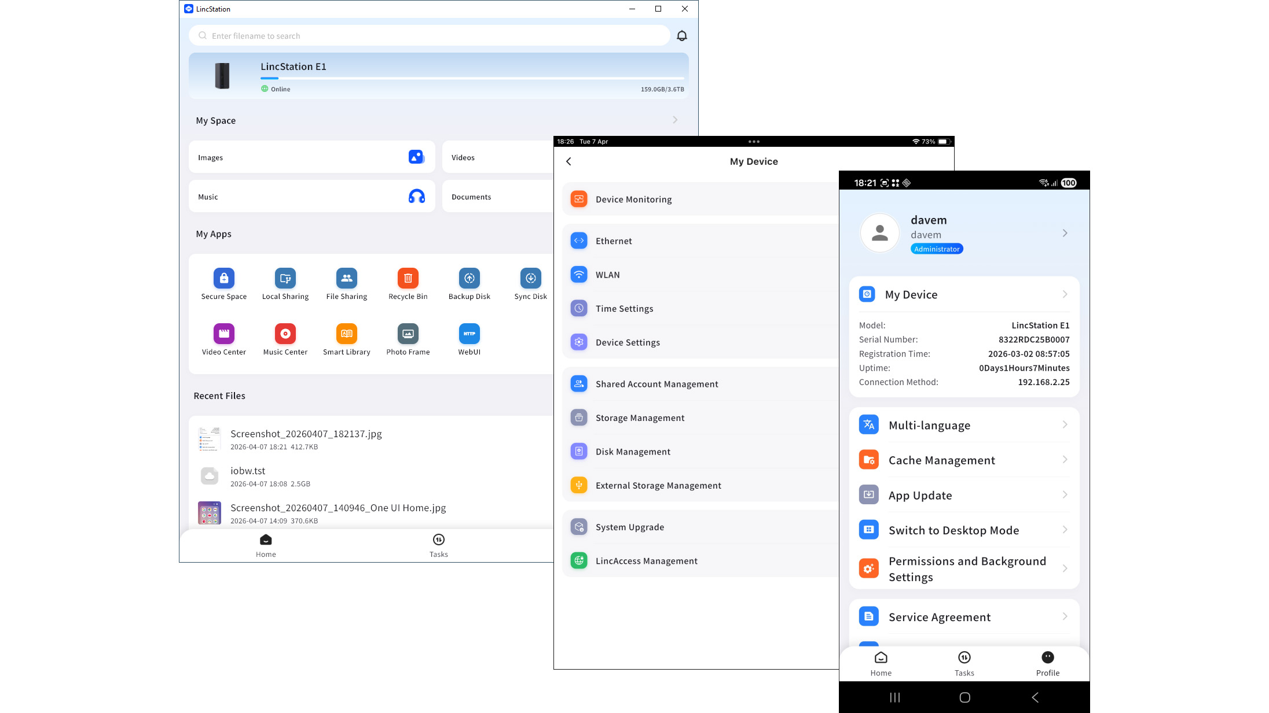Viewport: 1269px width, 713px height.
Task: Open the Music Center app
Action: click(285, 340)
